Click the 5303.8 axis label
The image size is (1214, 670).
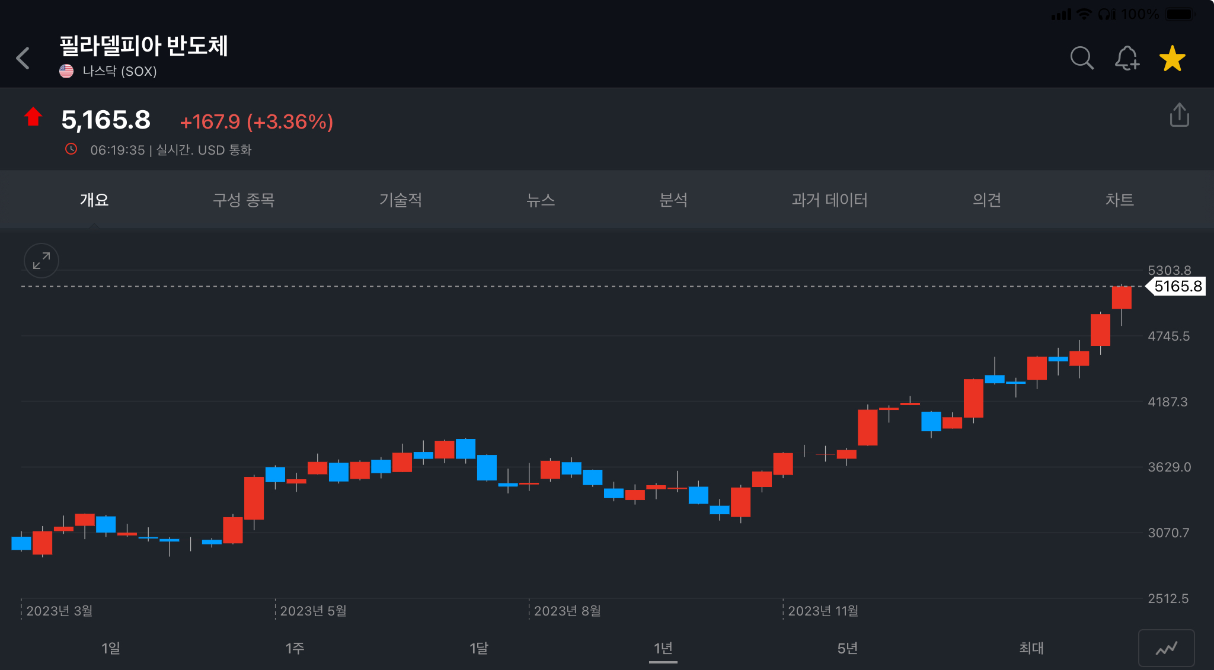click(x=1169, y=270)
